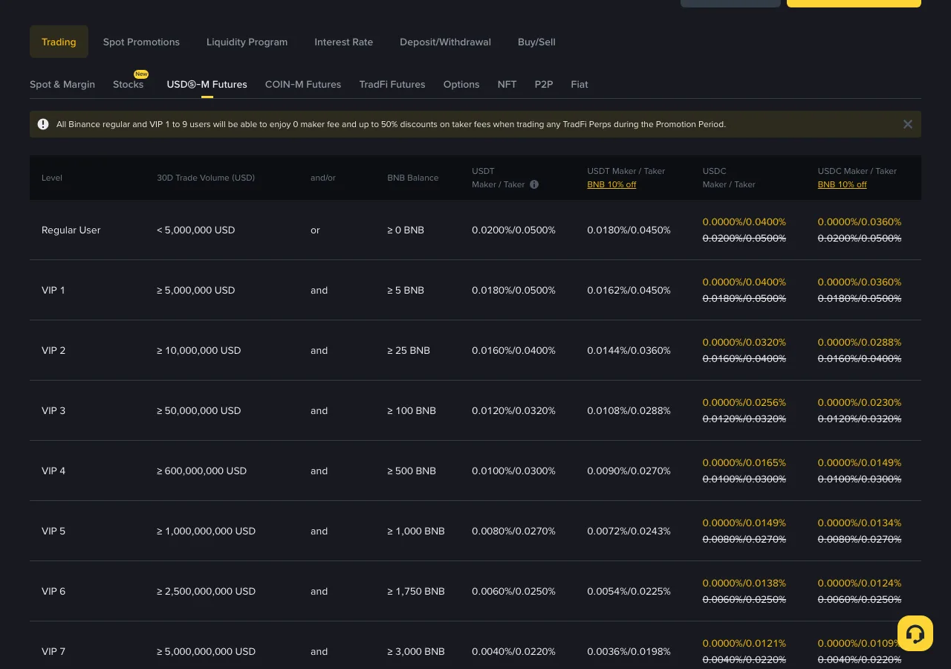The width and height of the screenshot is (951, 669).
Task: Click the '≥ 100 BNB' balance cell
Action: [412, 410]
